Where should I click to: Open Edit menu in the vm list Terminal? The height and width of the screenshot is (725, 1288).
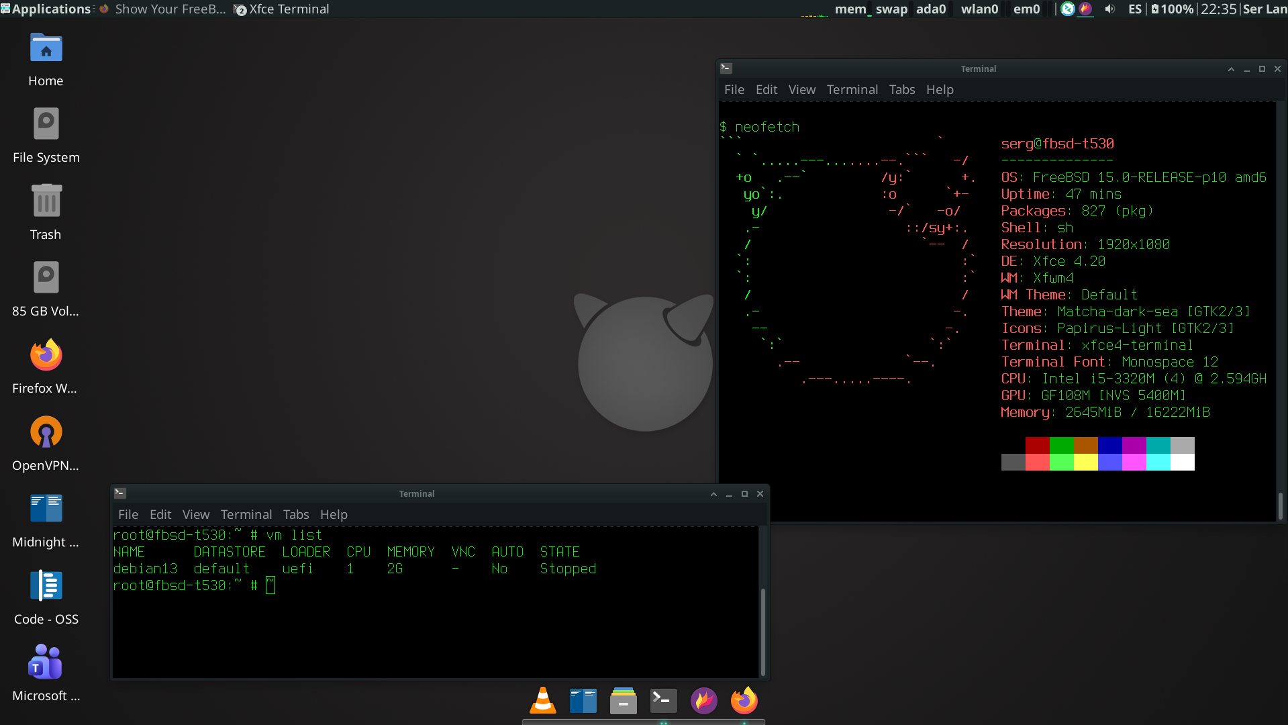tap(160, 514)
